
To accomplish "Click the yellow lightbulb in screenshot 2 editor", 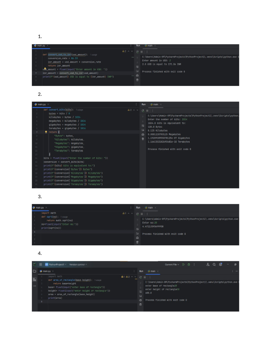I will [x=46, y=132].
